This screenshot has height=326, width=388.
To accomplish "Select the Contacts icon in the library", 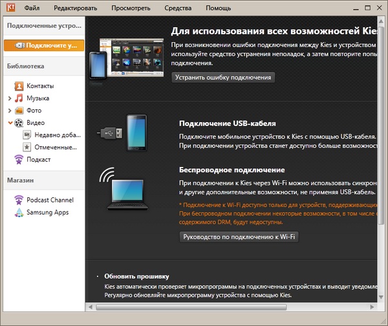I will [x=19, y=86].
